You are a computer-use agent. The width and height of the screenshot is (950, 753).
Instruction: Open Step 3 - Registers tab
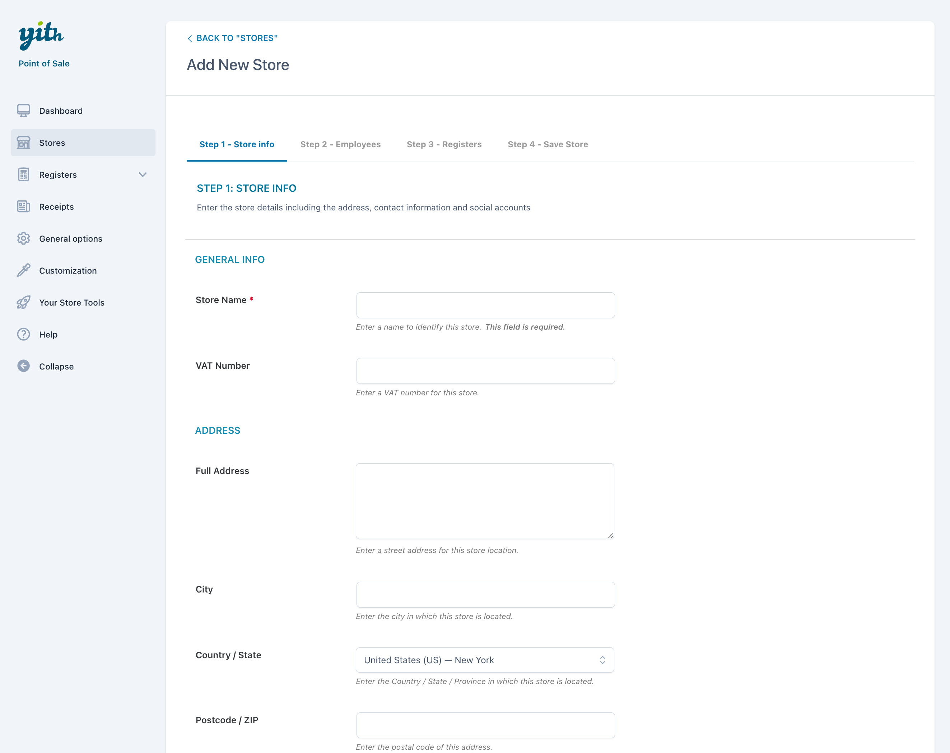(x=444, y=144)
